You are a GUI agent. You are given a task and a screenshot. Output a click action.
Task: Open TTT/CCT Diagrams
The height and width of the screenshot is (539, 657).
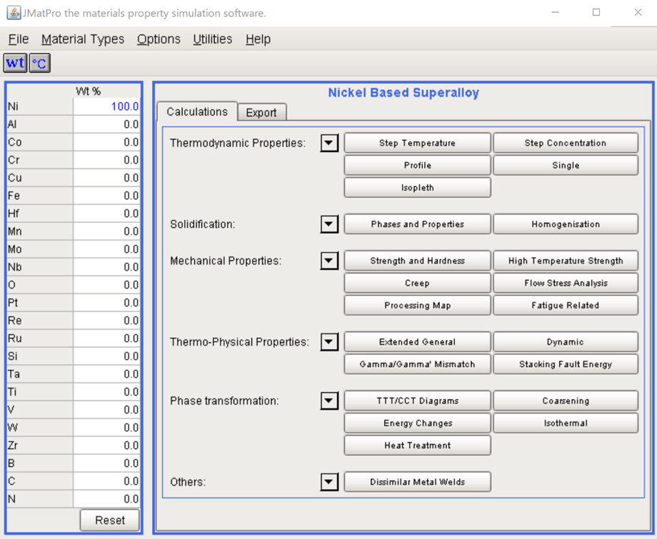pyautogui.click(x=417, y=401)
